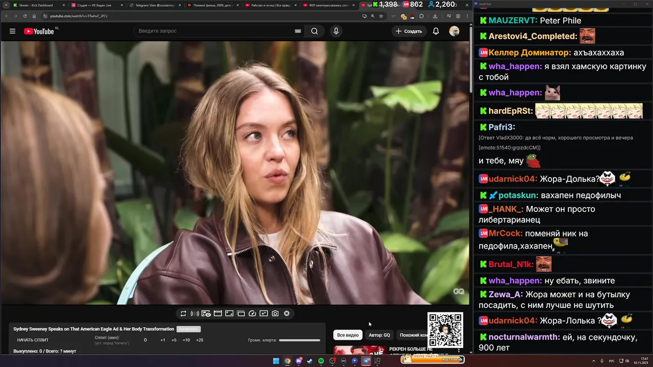
Task: Click the search magnifier button
Action: click(x=315, y=31)
